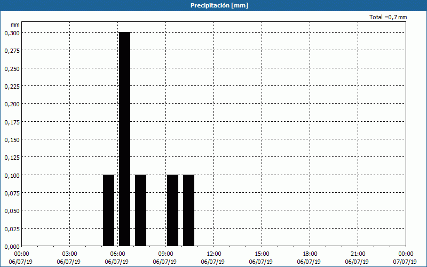Click the bar just before 06:00

tap(109, 210)
